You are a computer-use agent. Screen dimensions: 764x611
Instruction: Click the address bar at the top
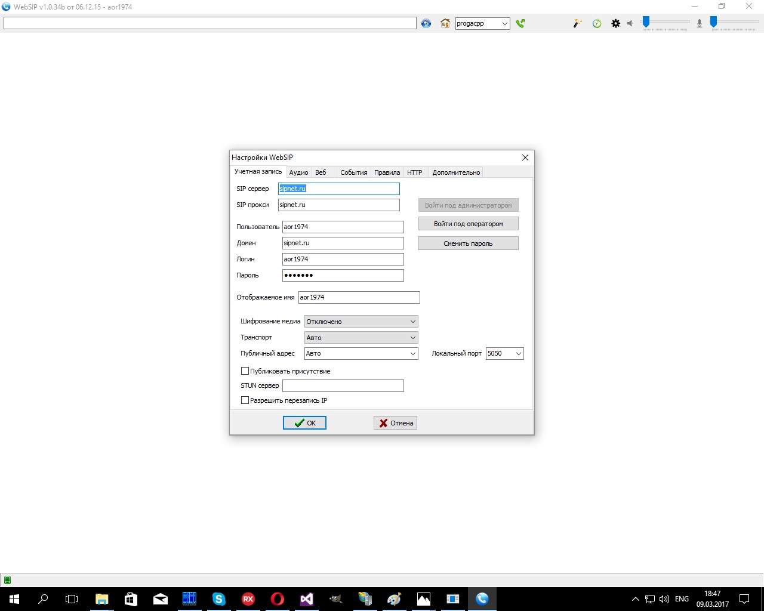(210, 23)
